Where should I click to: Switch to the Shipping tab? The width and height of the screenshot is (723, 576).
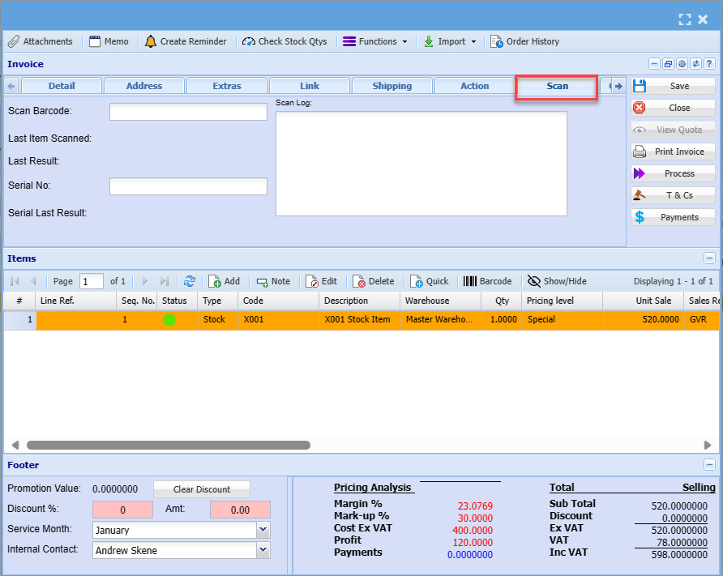tap(391, 86)
